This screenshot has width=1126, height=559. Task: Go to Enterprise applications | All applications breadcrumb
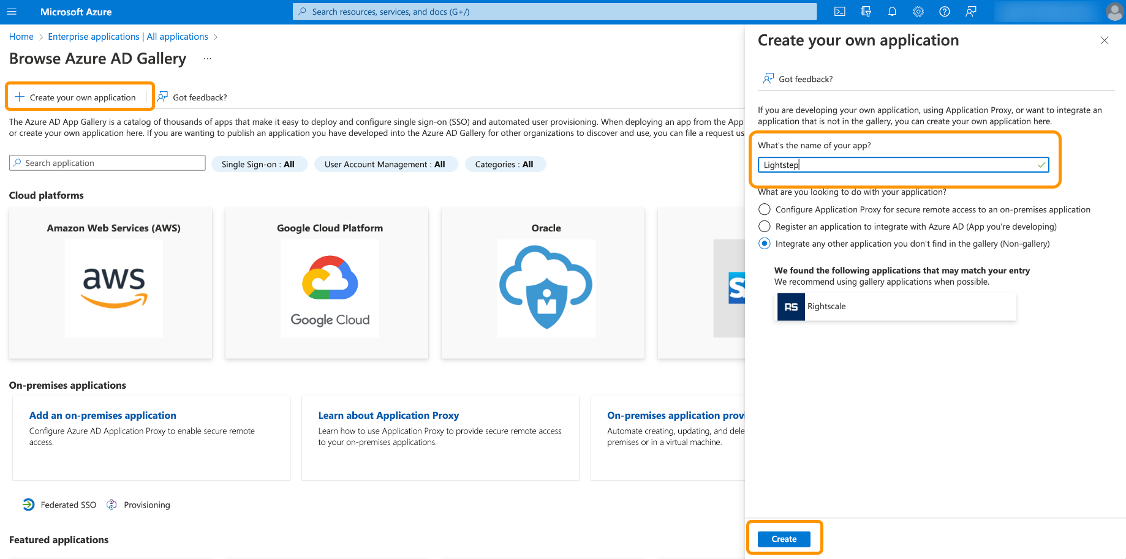click(x=128, y=37)
